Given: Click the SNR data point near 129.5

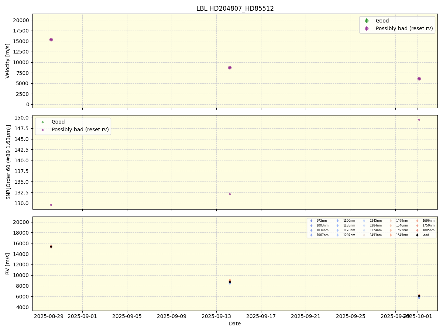Looking at the screenshot, I should [51, 205].
